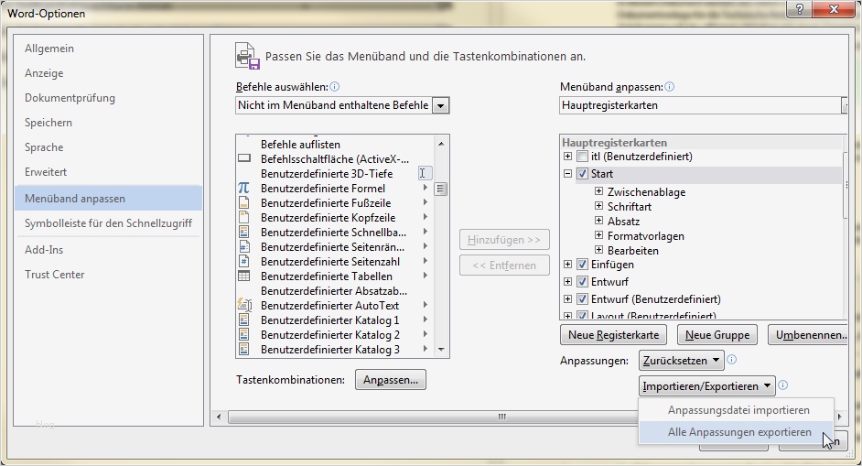Click info icon next to Befehle auswählen

[x=334, y=86]
